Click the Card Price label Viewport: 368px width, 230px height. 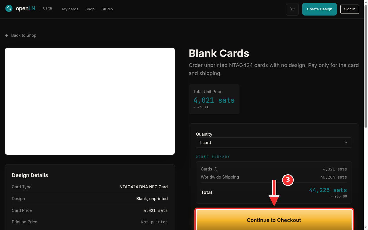[x=22, y=210]
